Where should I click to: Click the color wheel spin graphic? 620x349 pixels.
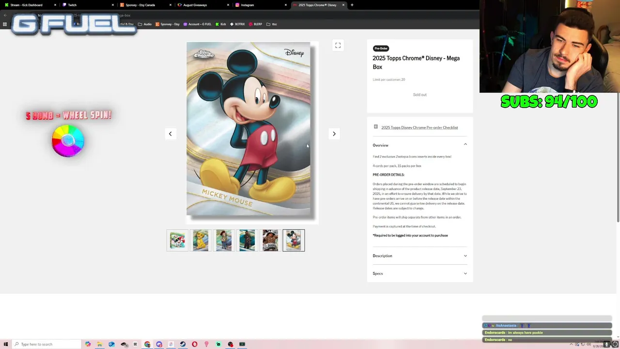tap(68, 141)
